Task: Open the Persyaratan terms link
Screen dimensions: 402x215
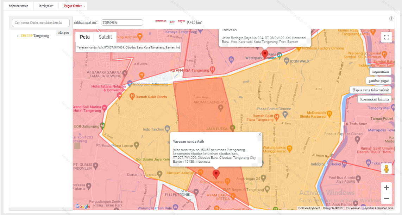Action: [353, 208]
